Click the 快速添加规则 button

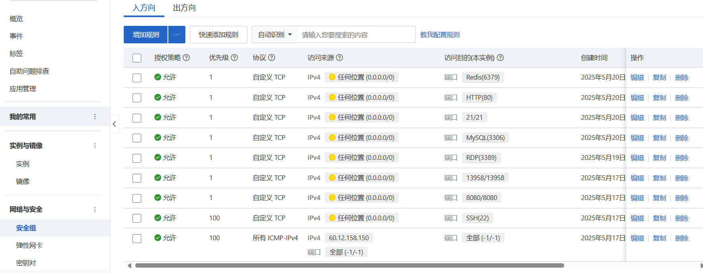pos(218,35)
